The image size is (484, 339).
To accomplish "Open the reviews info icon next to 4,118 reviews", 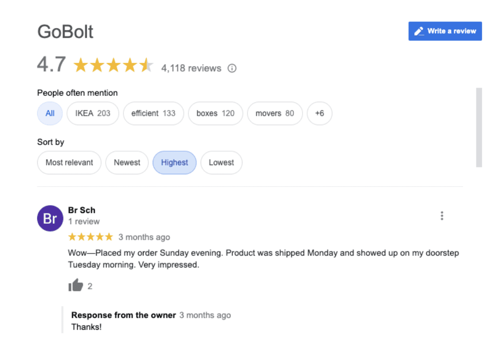I will 232,68.
